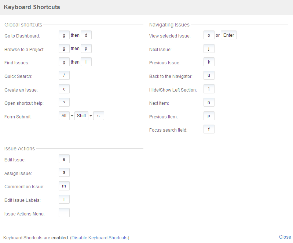Click the ']' key for Hide/Show Left Section
This screenshot has width=293, height=243.
(x=209, y=89)
